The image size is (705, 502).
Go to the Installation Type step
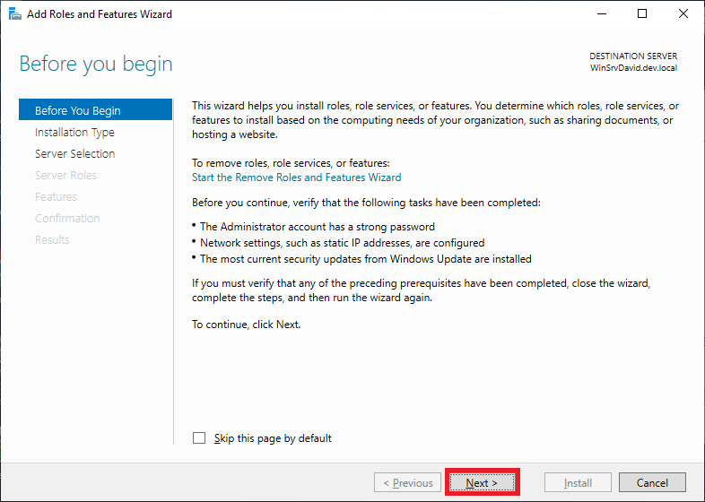pos(74,132)
